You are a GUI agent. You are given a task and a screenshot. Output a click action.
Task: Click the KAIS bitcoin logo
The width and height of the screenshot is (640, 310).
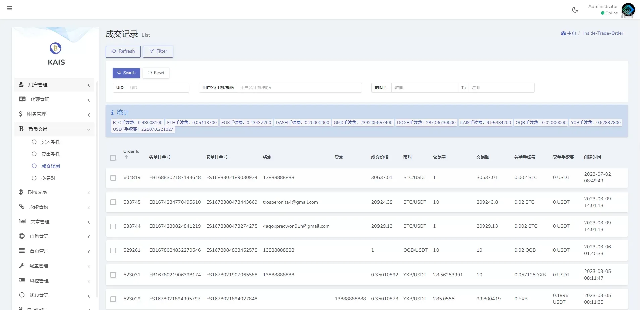click(56, 48)
